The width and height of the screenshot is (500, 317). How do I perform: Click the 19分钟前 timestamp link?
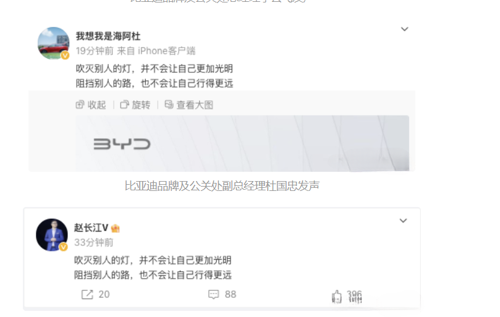click(x=95, y=51)
